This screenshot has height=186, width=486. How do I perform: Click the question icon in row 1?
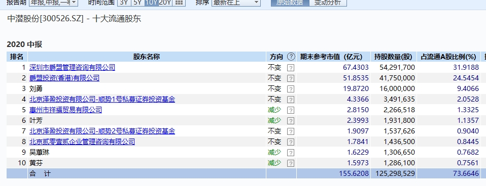click(290, 68)
